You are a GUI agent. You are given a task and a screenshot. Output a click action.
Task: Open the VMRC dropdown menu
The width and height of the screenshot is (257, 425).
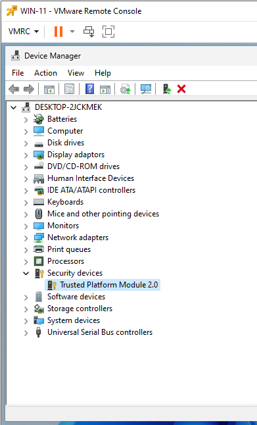pos(24,32)
